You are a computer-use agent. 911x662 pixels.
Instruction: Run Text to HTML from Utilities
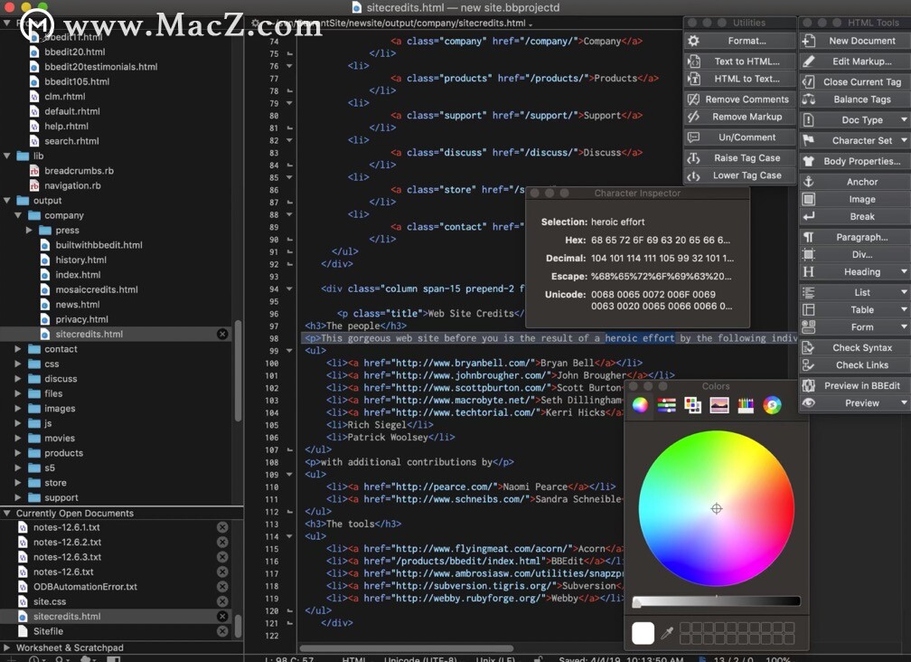click(x=739, y=61)
